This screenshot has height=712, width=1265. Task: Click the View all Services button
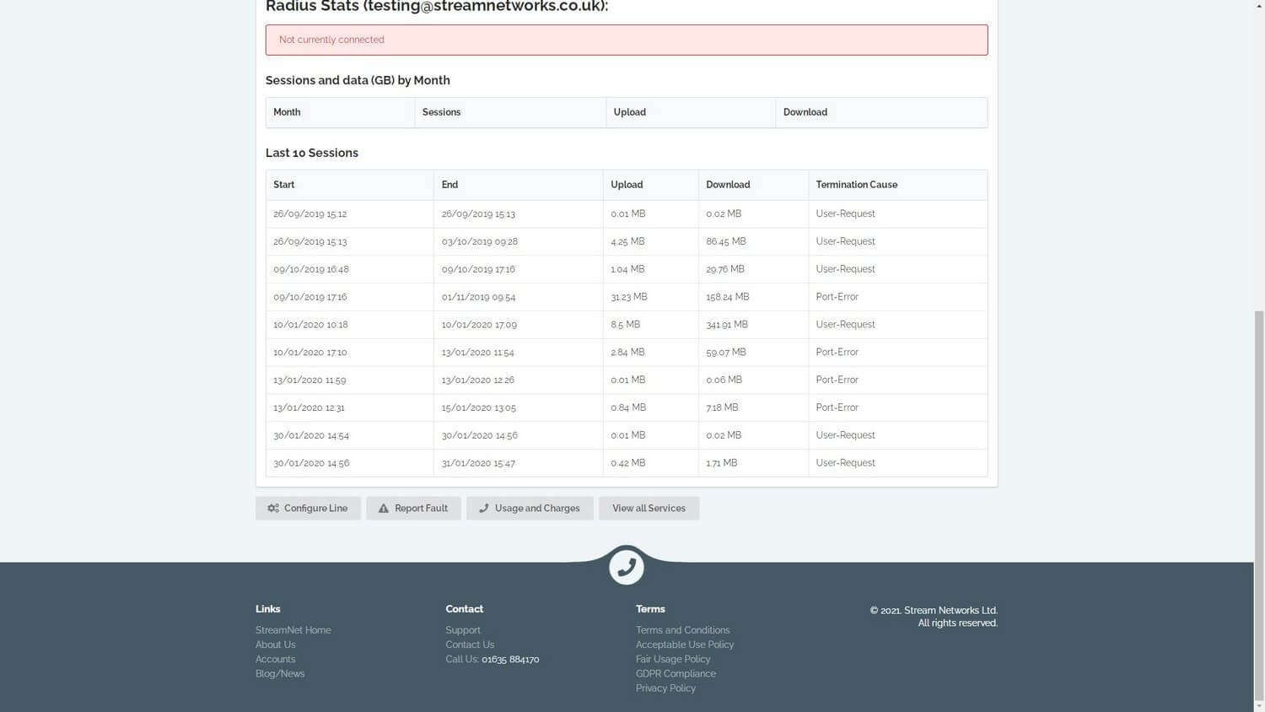pos(649,508)
